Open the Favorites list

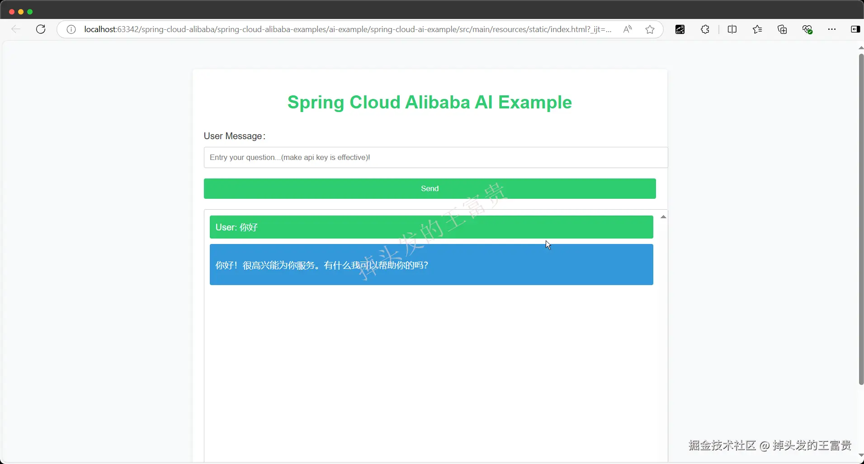[757, 29]
